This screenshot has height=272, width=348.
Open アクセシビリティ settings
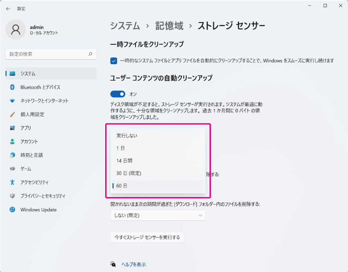click(x=51, y=182)
